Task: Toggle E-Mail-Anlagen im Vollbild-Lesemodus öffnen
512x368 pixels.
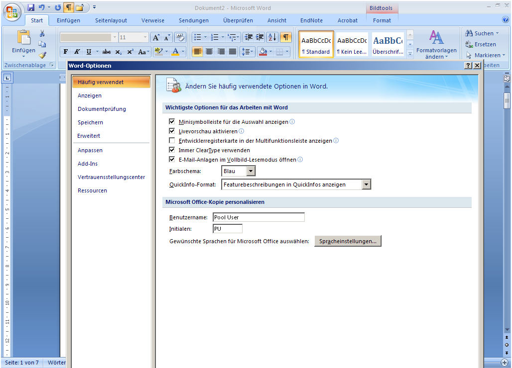Action: [x=172, y=160]
